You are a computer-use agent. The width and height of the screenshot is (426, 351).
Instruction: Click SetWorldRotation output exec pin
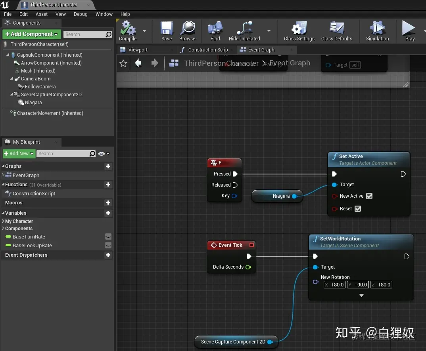(x=407, y=256)
